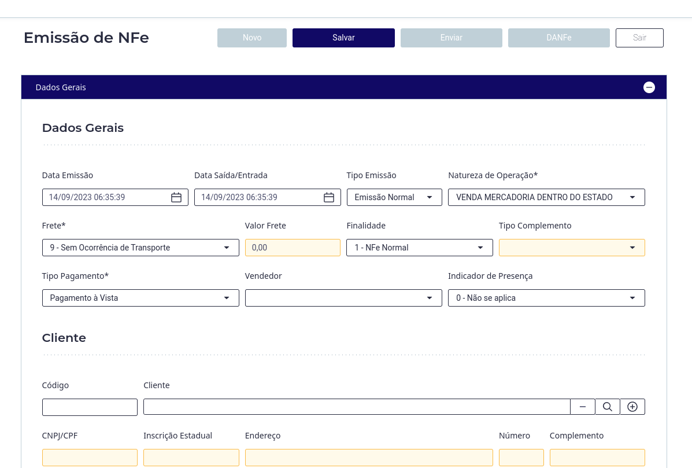Click the plus icon to add Cliente
This screenshot has width=692, height=468.
(x=632, y=407)
